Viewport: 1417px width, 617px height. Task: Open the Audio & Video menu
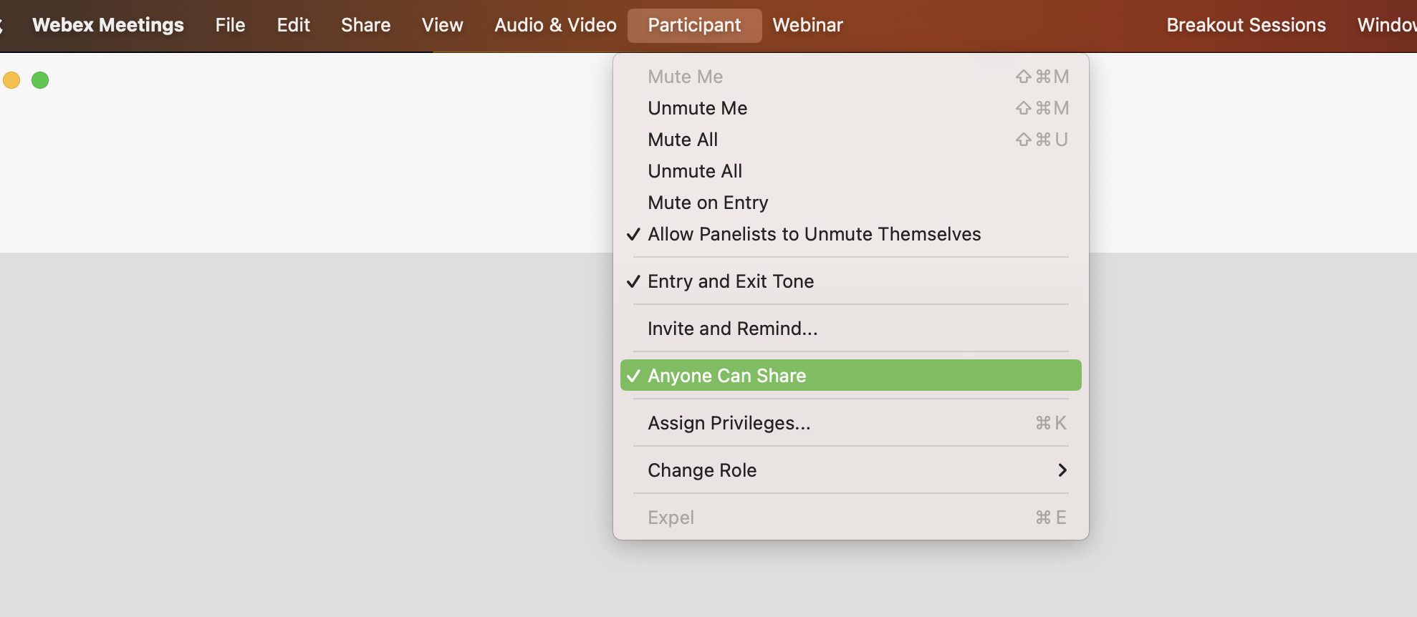555,25
